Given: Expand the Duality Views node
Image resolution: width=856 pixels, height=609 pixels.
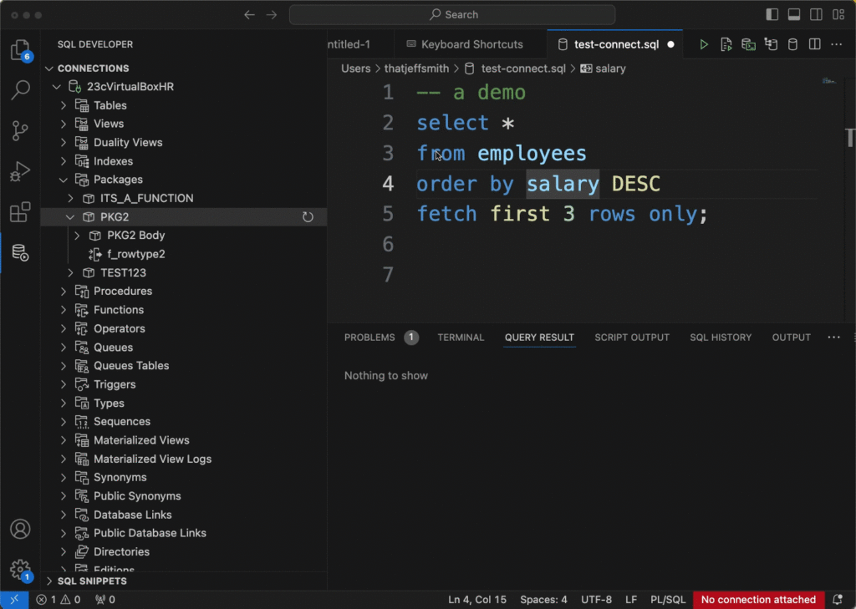Looking at the screenshot, I should point(64,142).
